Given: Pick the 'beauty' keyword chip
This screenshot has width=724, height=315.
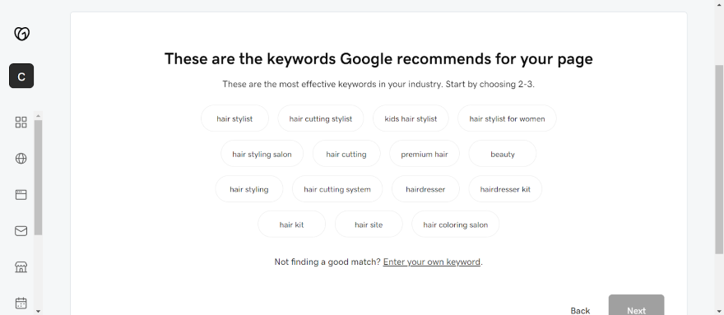Looking at the screenshot, I should click(503, 155).
